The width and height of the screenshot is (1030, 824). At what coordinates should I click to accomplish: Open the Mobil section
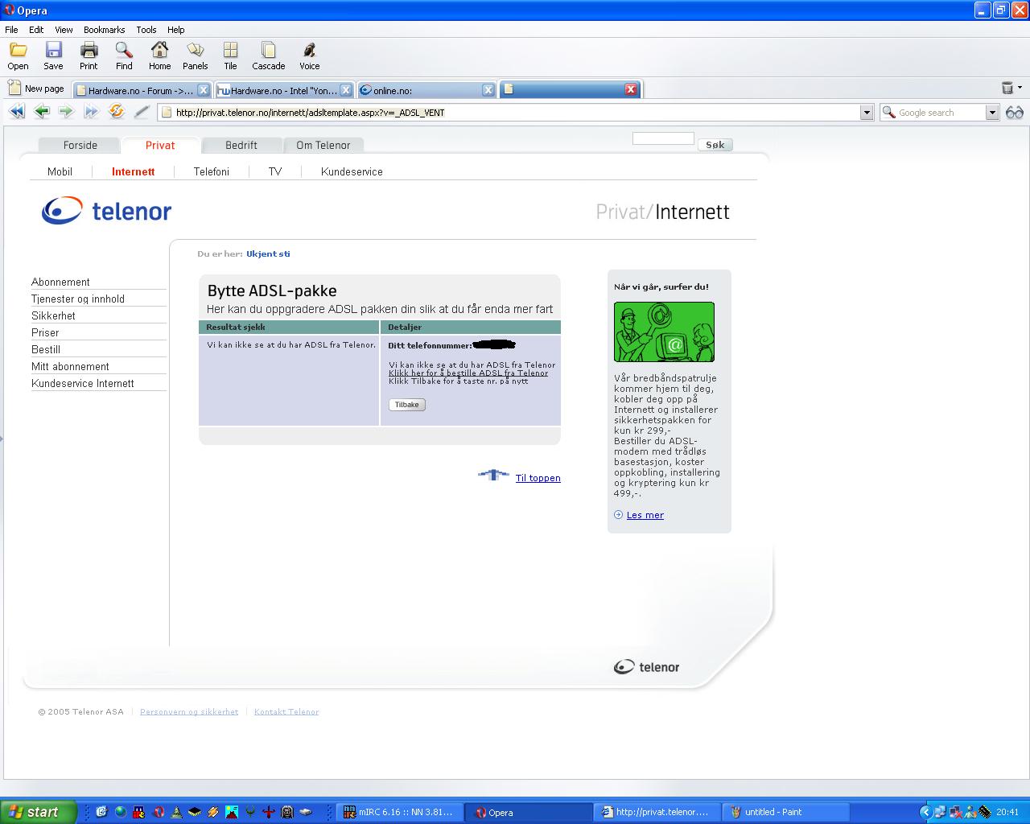60,171
